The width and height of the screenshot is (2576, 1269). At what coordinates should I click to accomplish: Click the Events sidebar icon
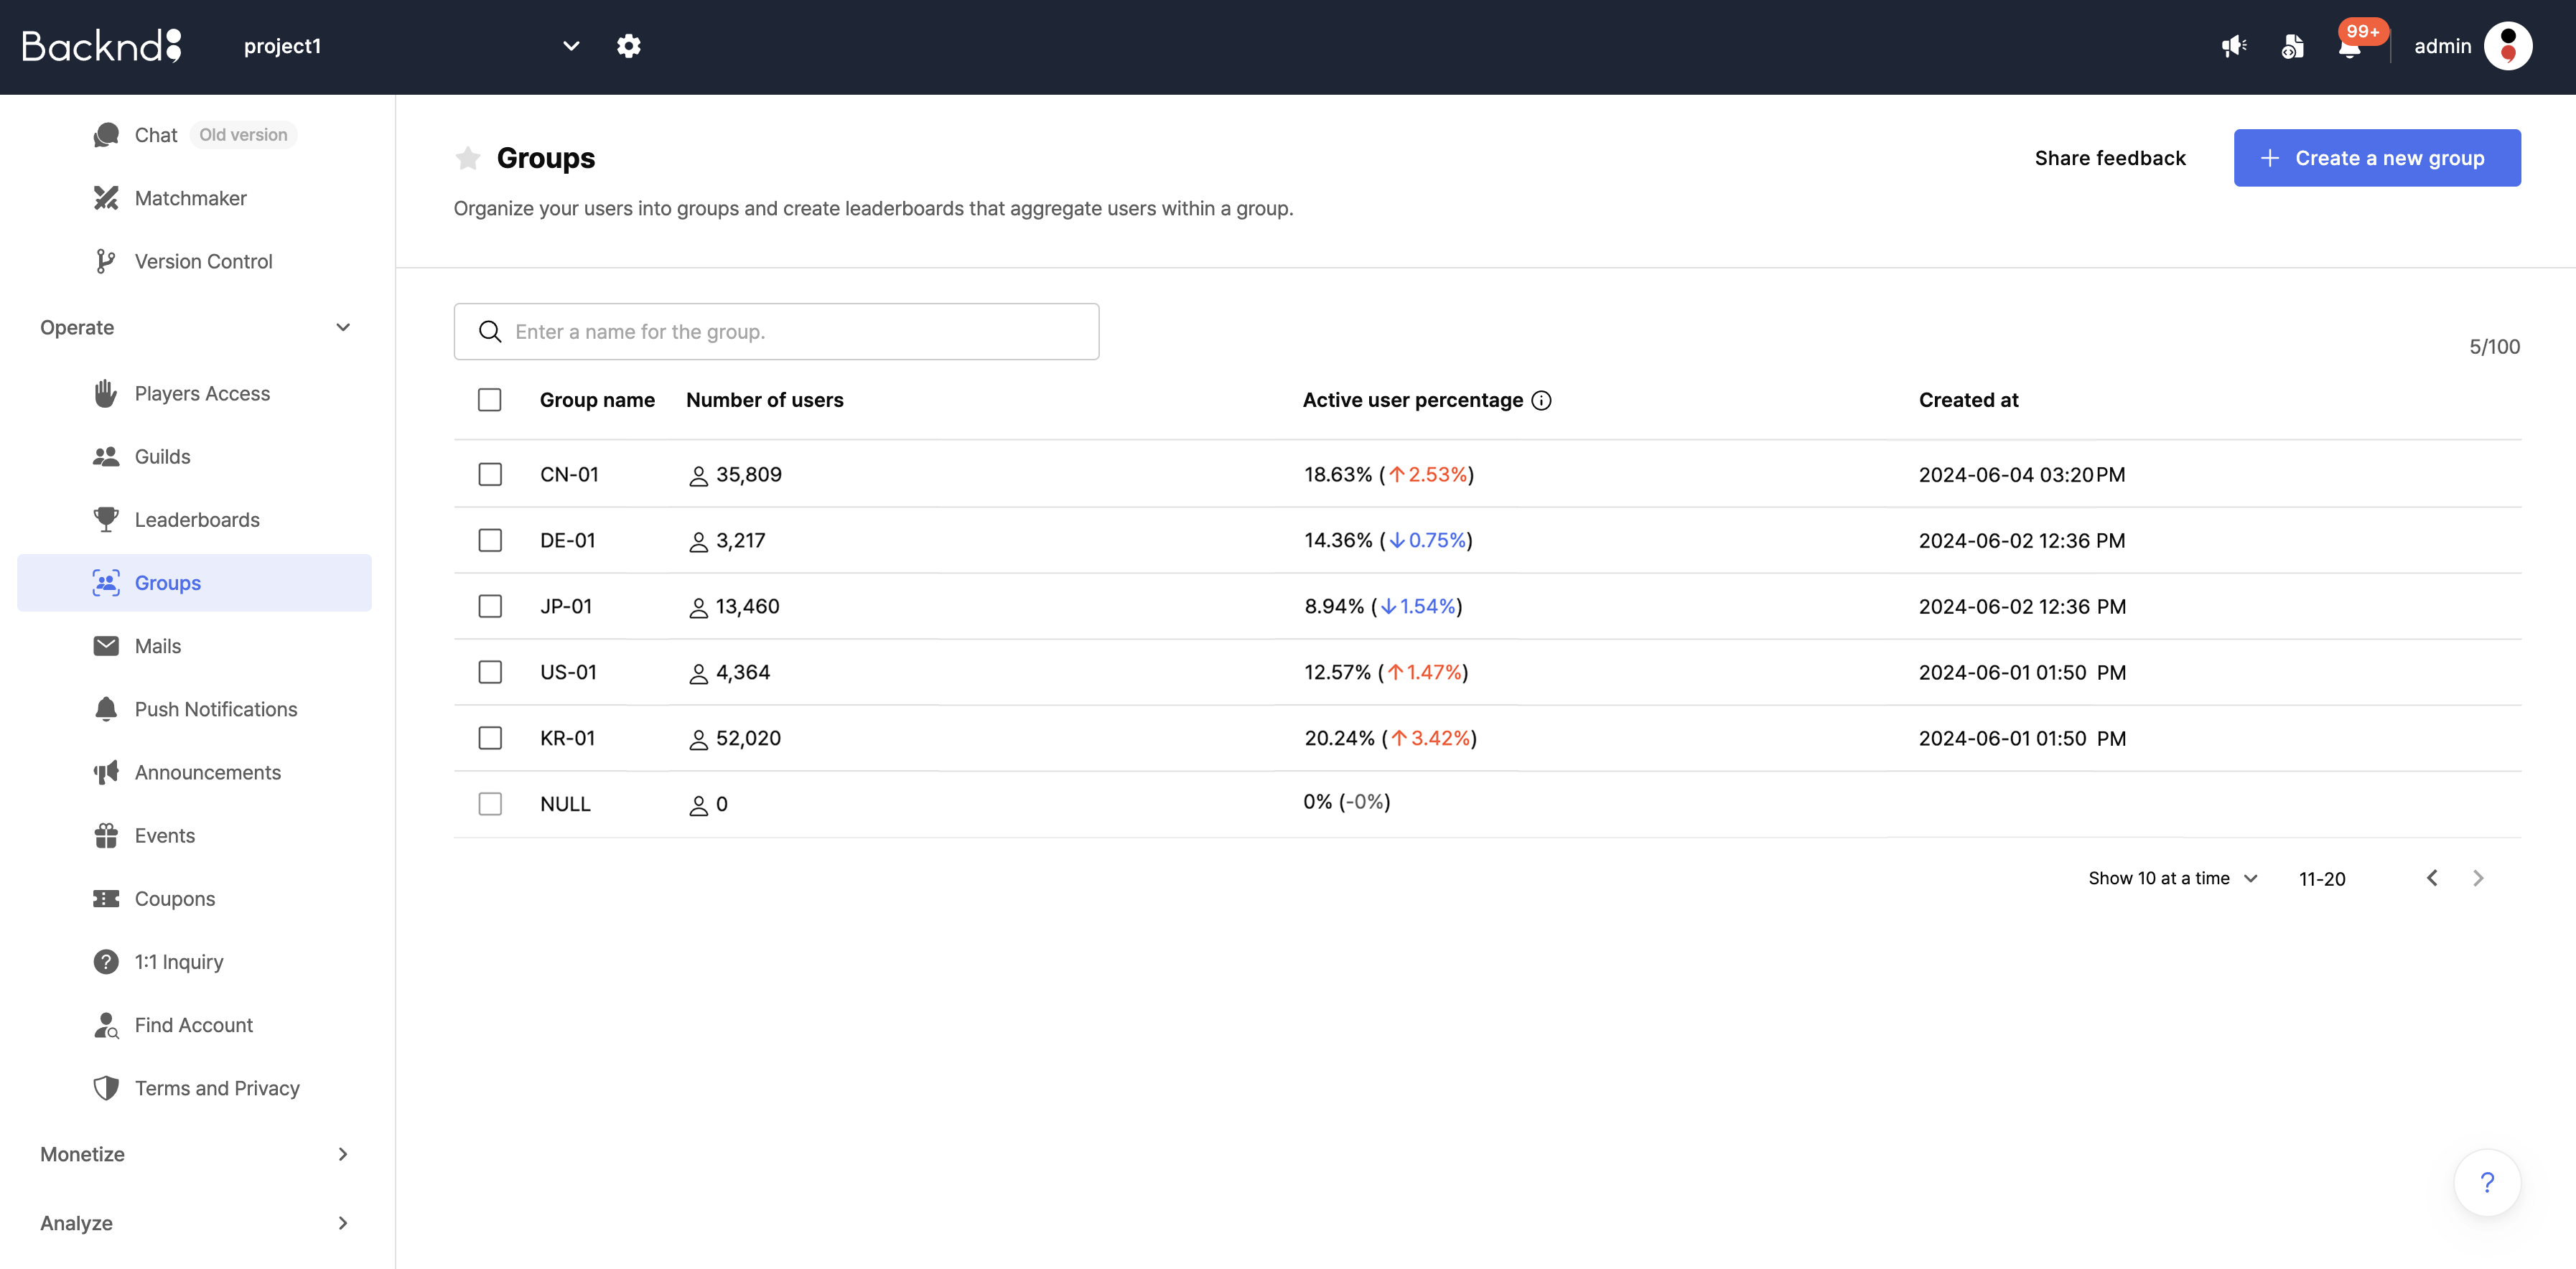(105, 834)
